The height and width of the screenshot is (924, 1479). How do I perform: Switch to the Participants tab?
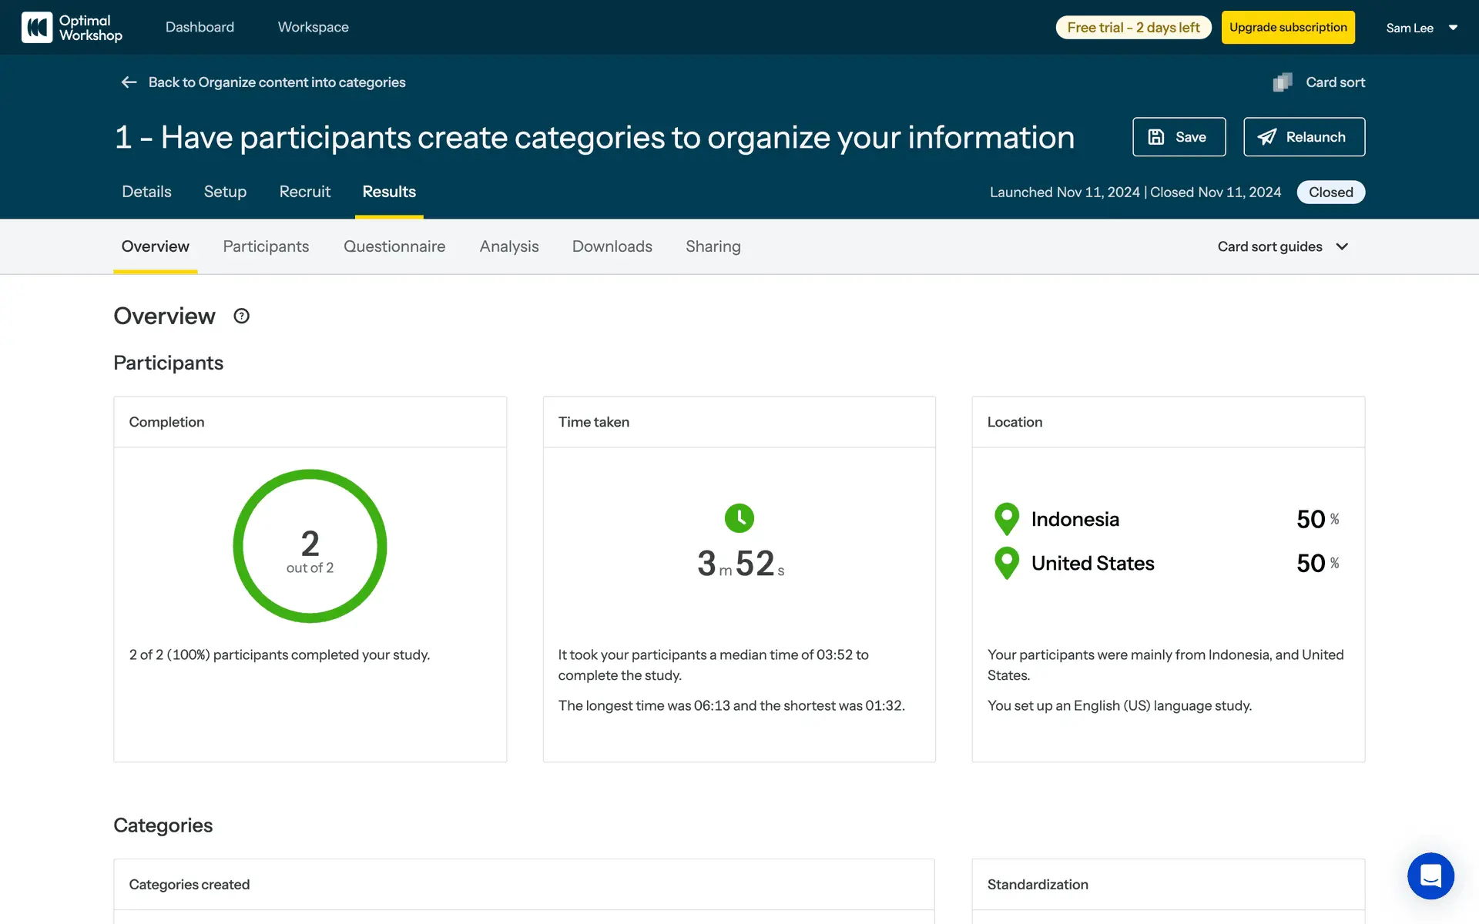(266, 246)
